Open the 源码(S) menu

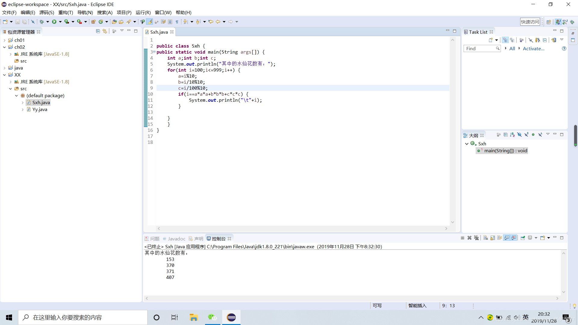(x=47, y=12)
